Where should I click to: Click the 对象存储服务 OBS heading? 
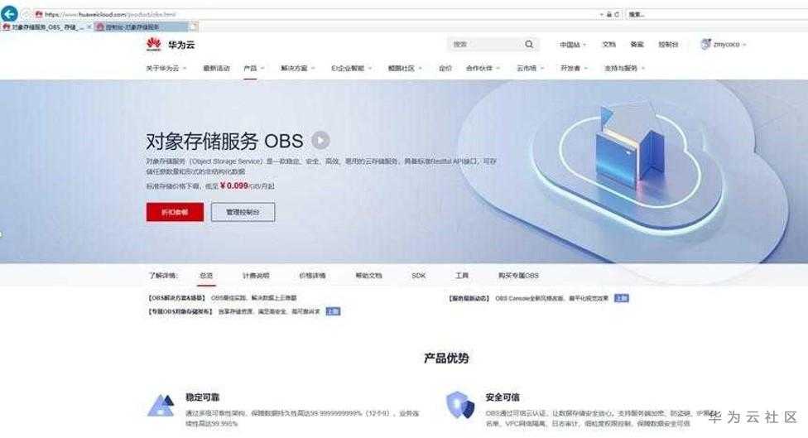pyautogui.click(x=224, y=141)
